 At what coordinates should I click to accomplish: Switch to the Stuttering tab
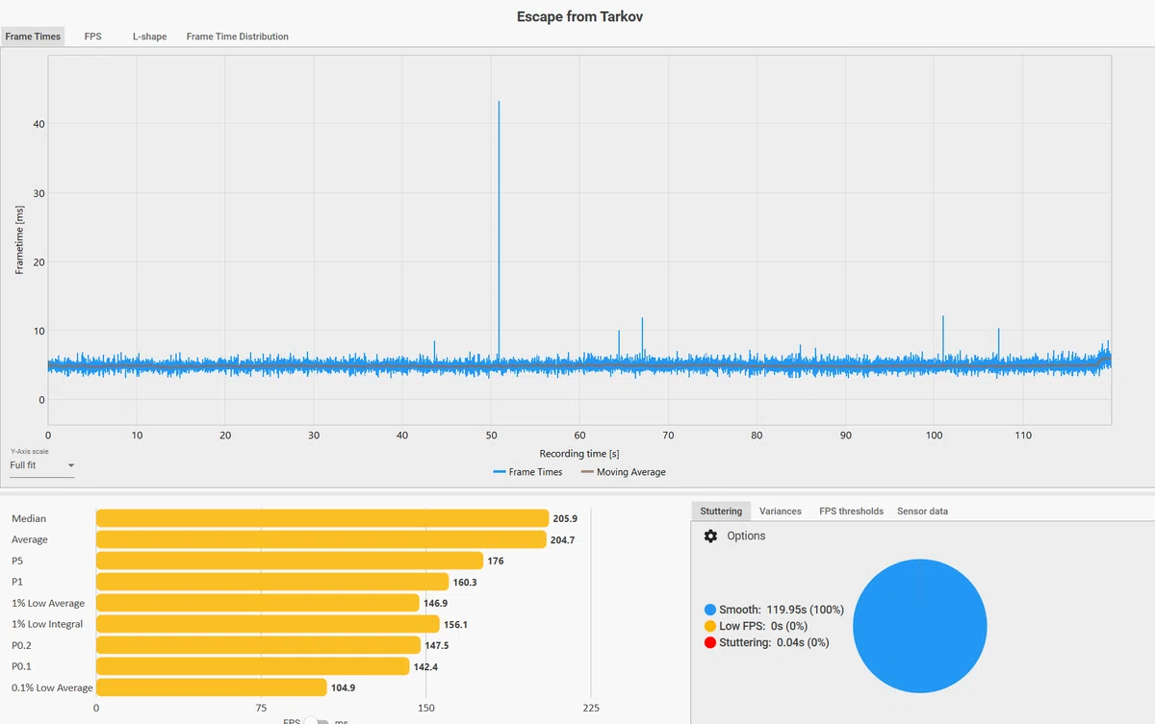click(721, 512)
